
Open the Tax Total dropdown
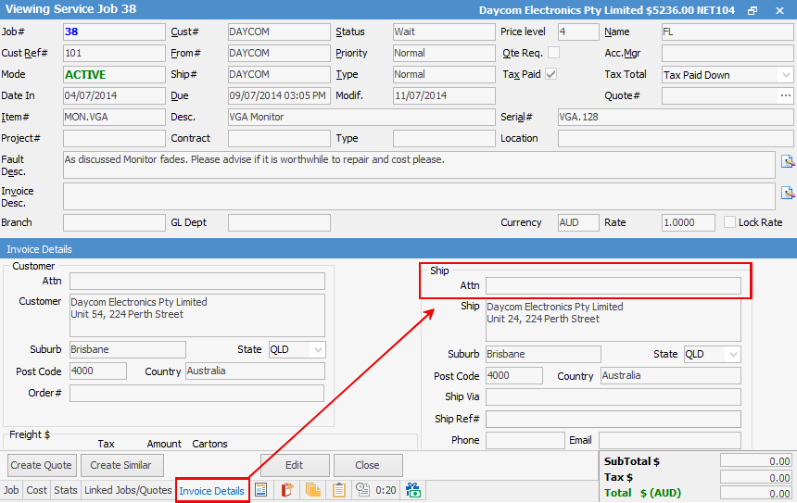[x=786, y=75]
